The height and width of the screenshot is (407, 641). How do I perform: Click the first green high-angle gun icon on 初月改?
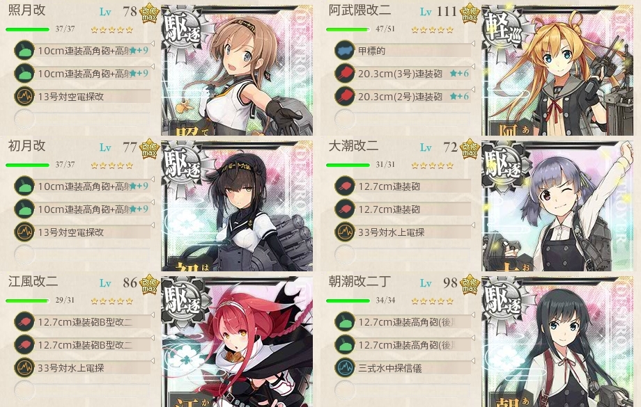[24, 186]
